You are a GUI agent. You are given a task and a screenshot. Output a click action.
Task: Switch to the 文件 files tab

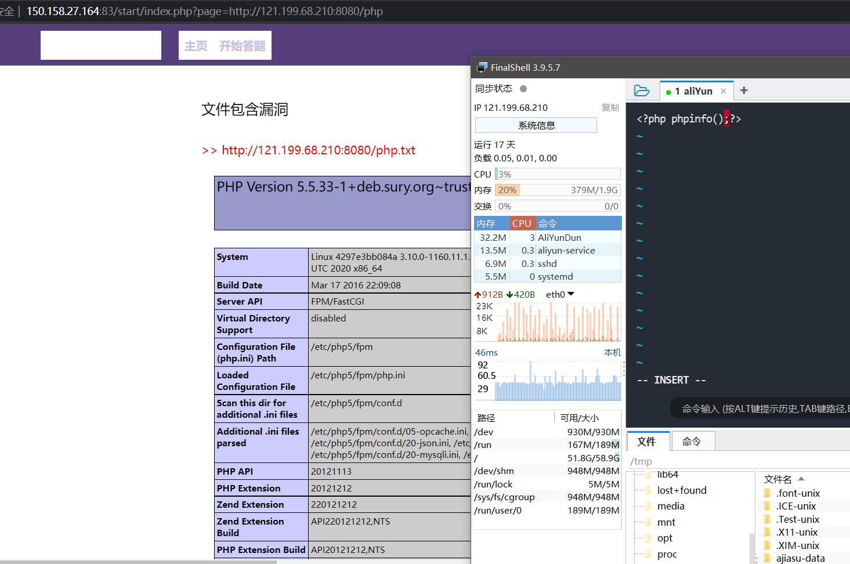(648, 441)
